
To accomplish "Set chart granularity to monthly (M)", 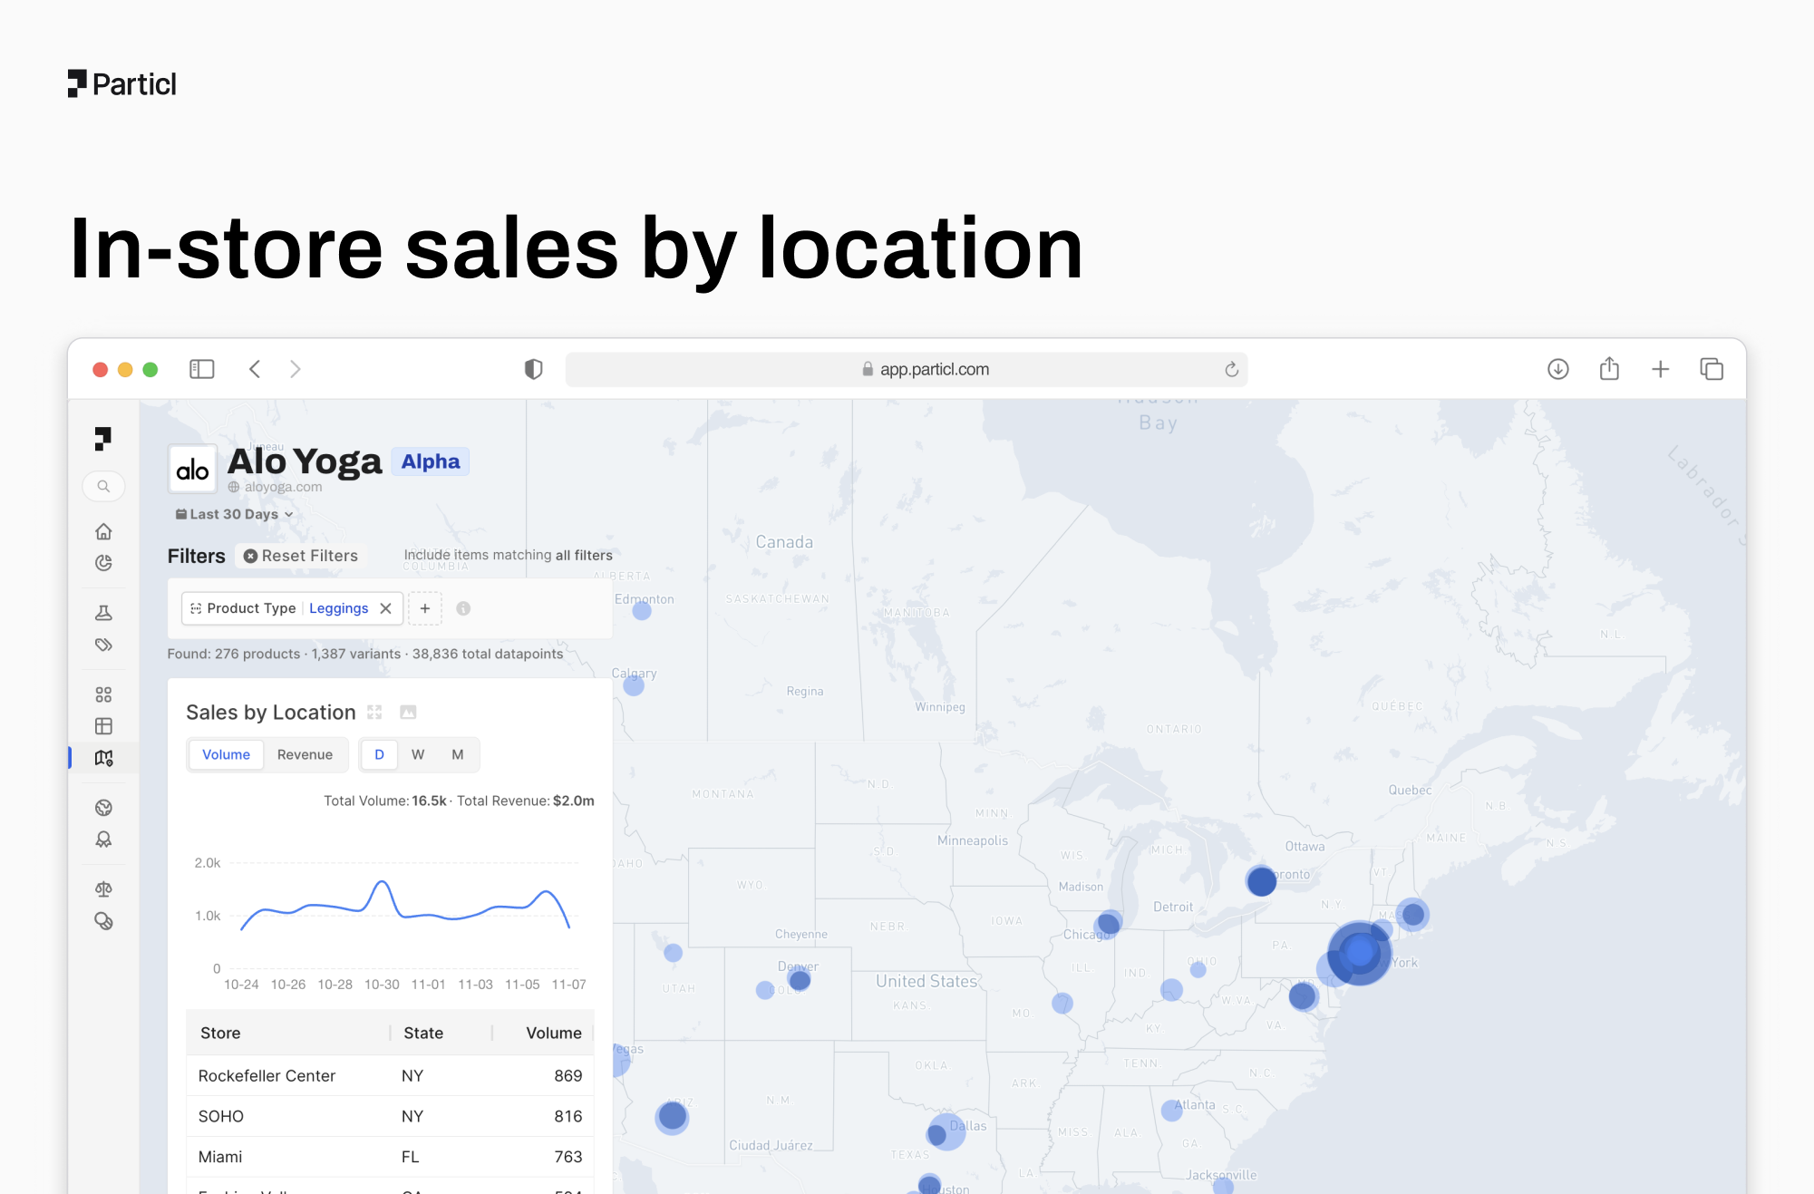I will 458,754.
